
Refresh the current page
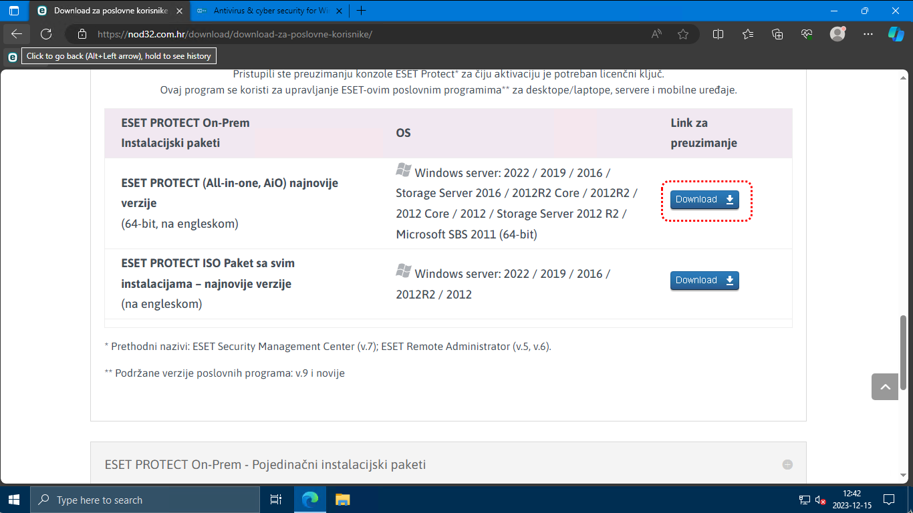[46, 34]
